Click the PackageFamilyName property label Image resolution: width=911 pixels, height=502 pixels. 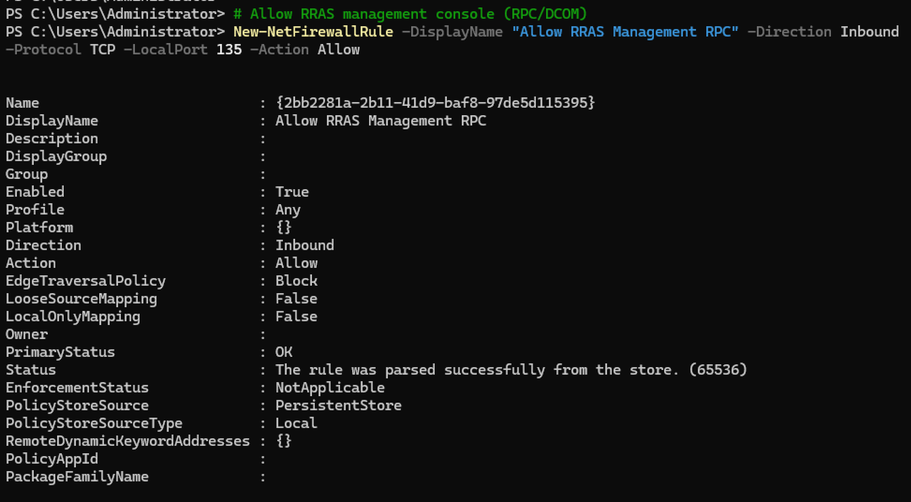tap(77, 476)
